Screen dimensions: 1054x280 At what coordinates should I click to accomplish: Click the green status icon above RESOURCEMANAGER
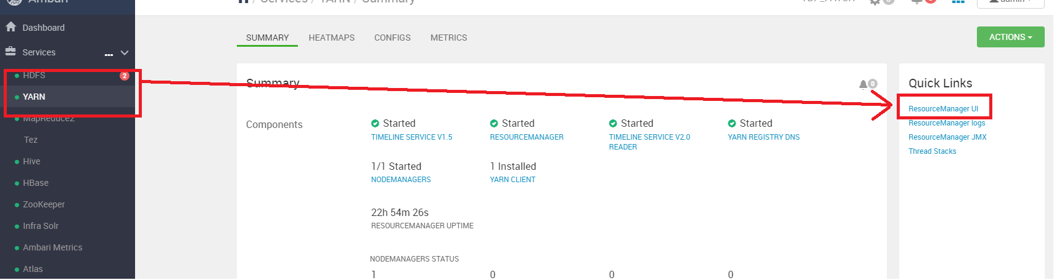click(x=494, y=124)
